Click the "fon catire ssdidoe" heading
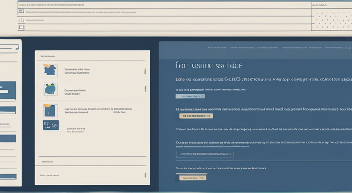The image size is (352, 193). point(209,65)
